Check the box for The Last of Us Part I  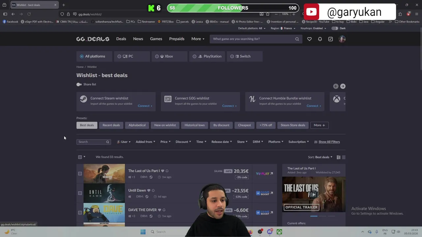coord(80,173)
